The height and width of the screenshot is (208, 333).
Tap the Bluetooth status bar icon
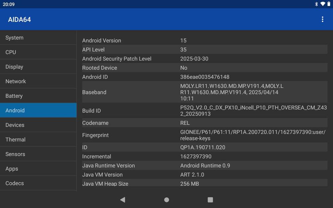point(316,4)
